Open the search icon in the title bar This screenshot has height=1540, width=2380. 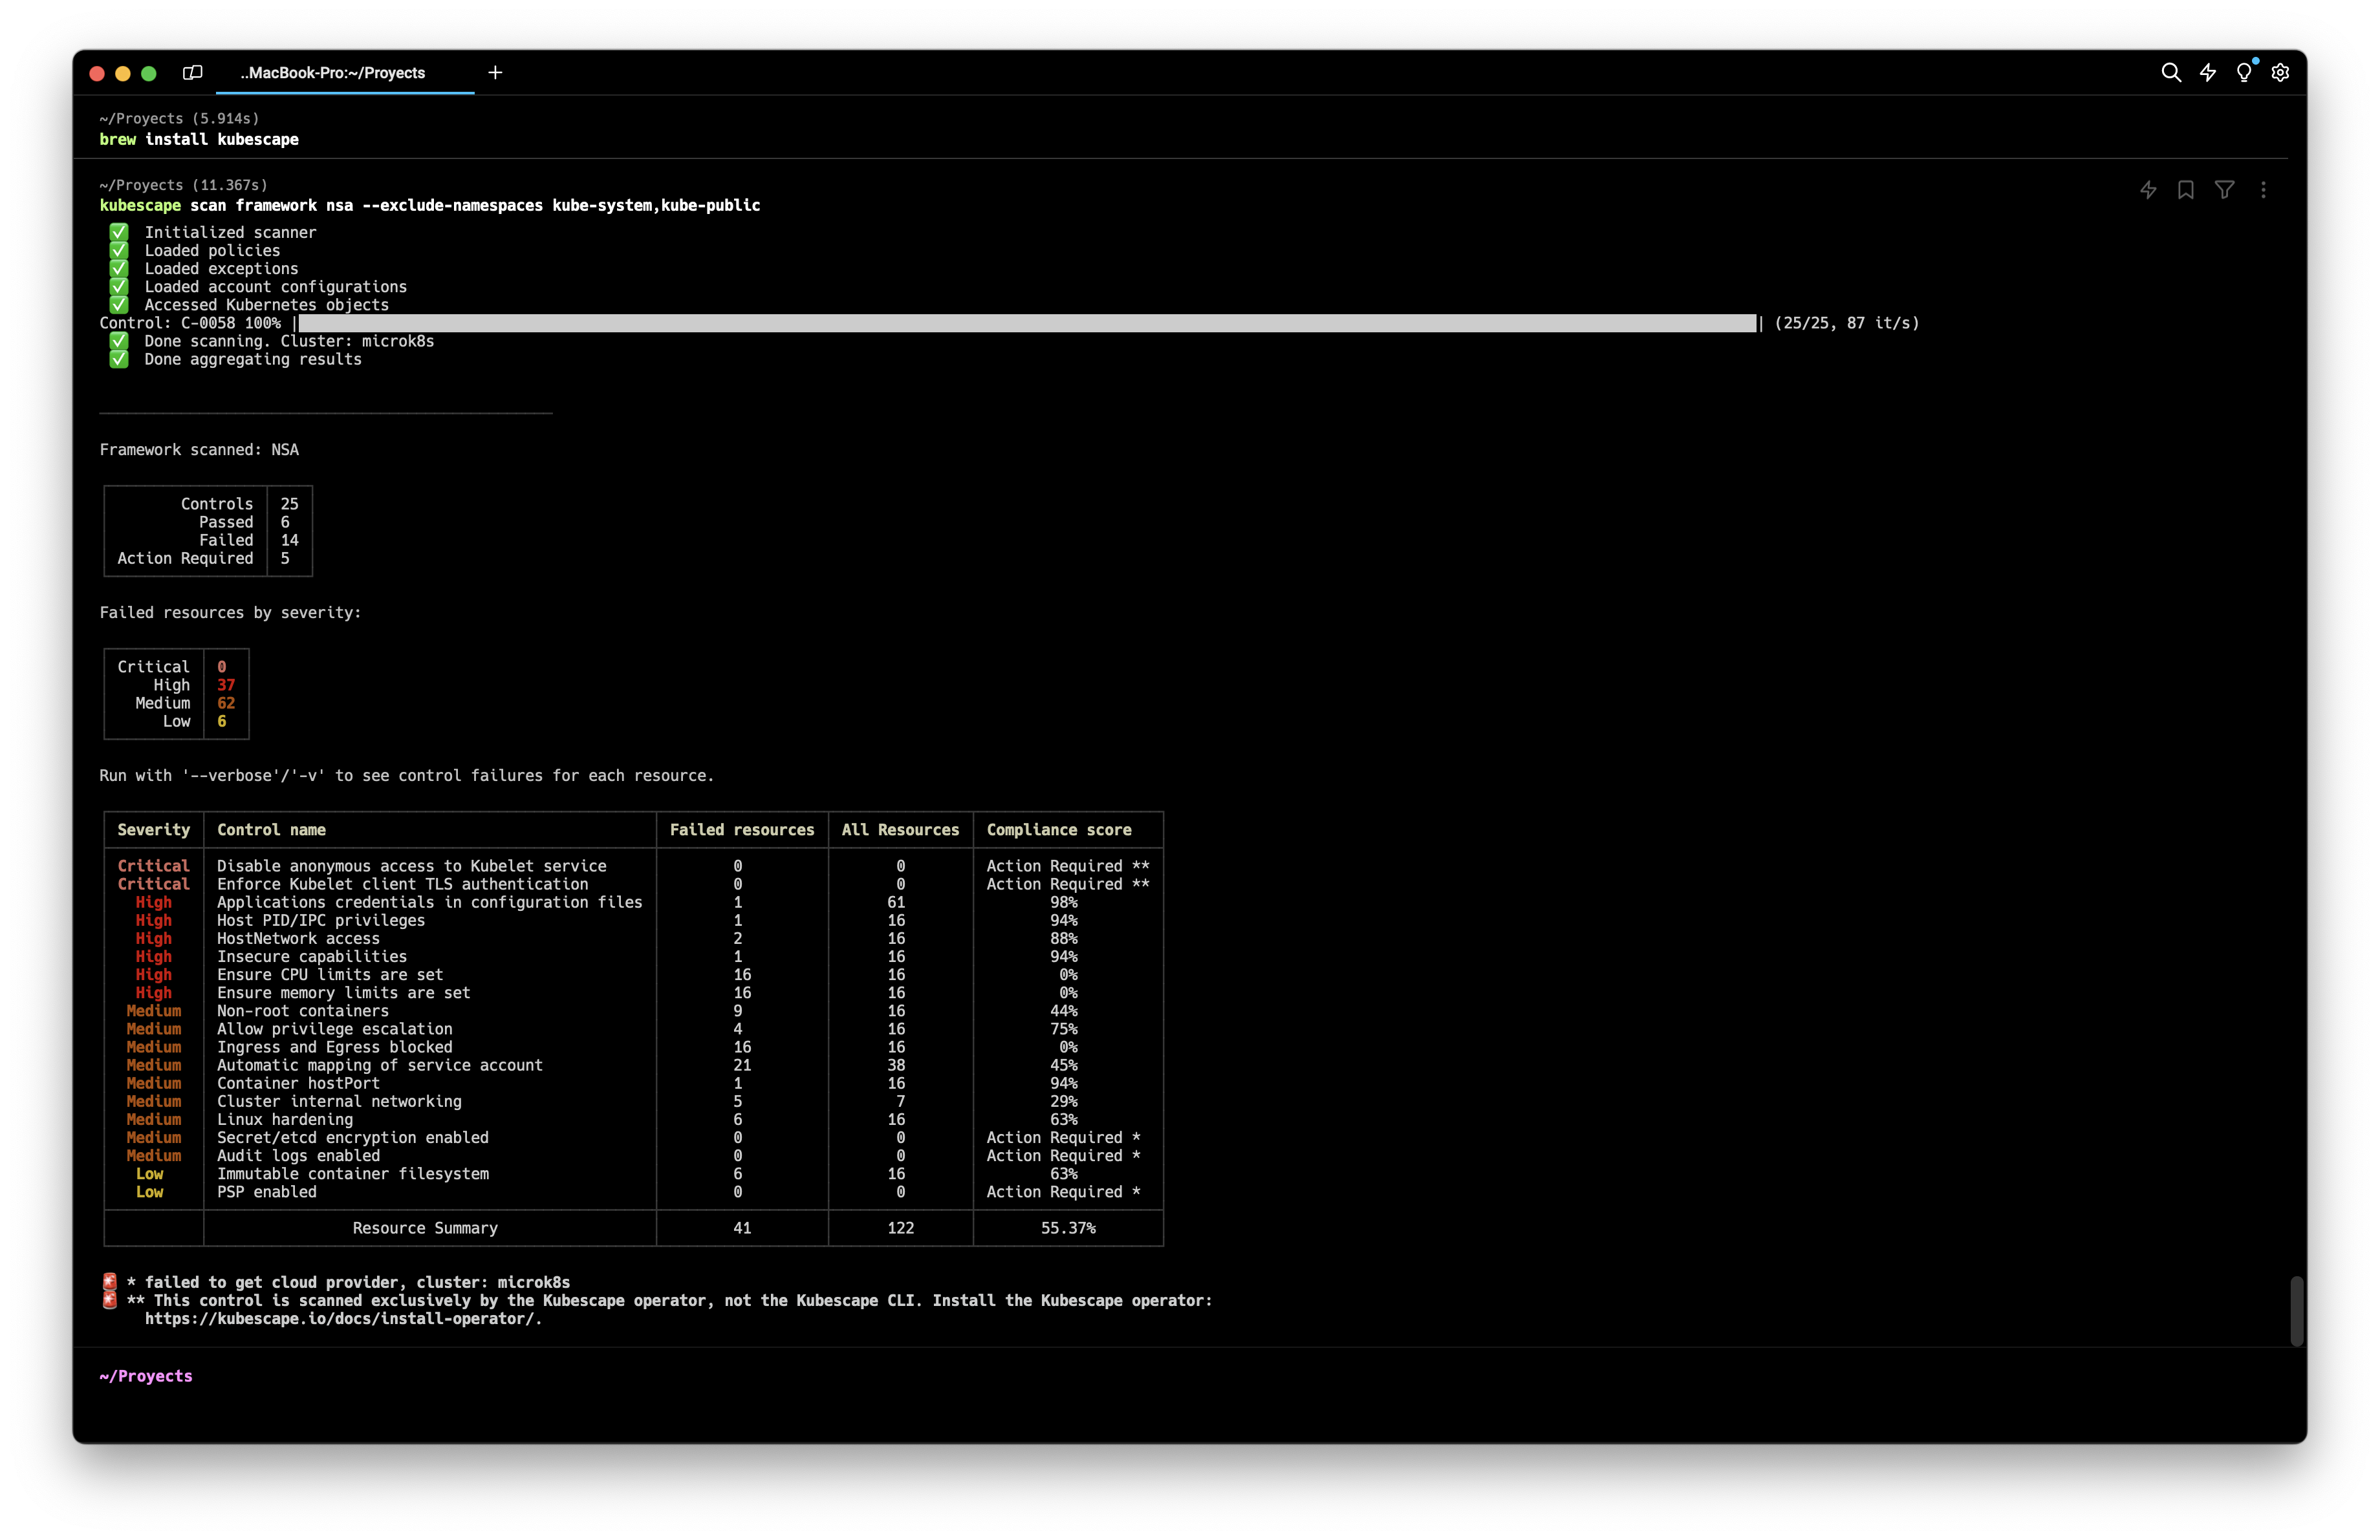pyautogui.click(x=2170, y=73)
